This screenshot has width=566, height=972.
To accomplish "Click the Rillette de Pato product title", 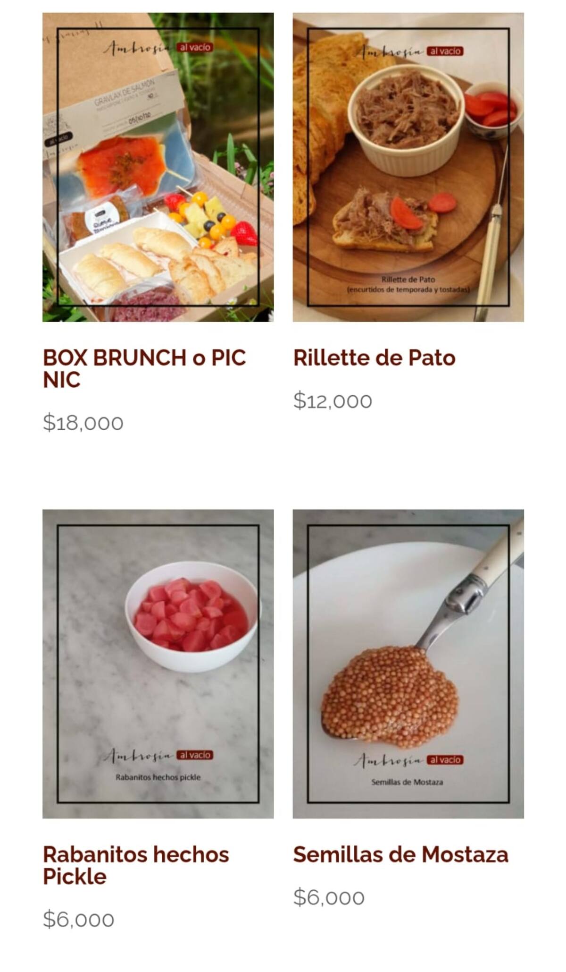I will coord(375,358).
